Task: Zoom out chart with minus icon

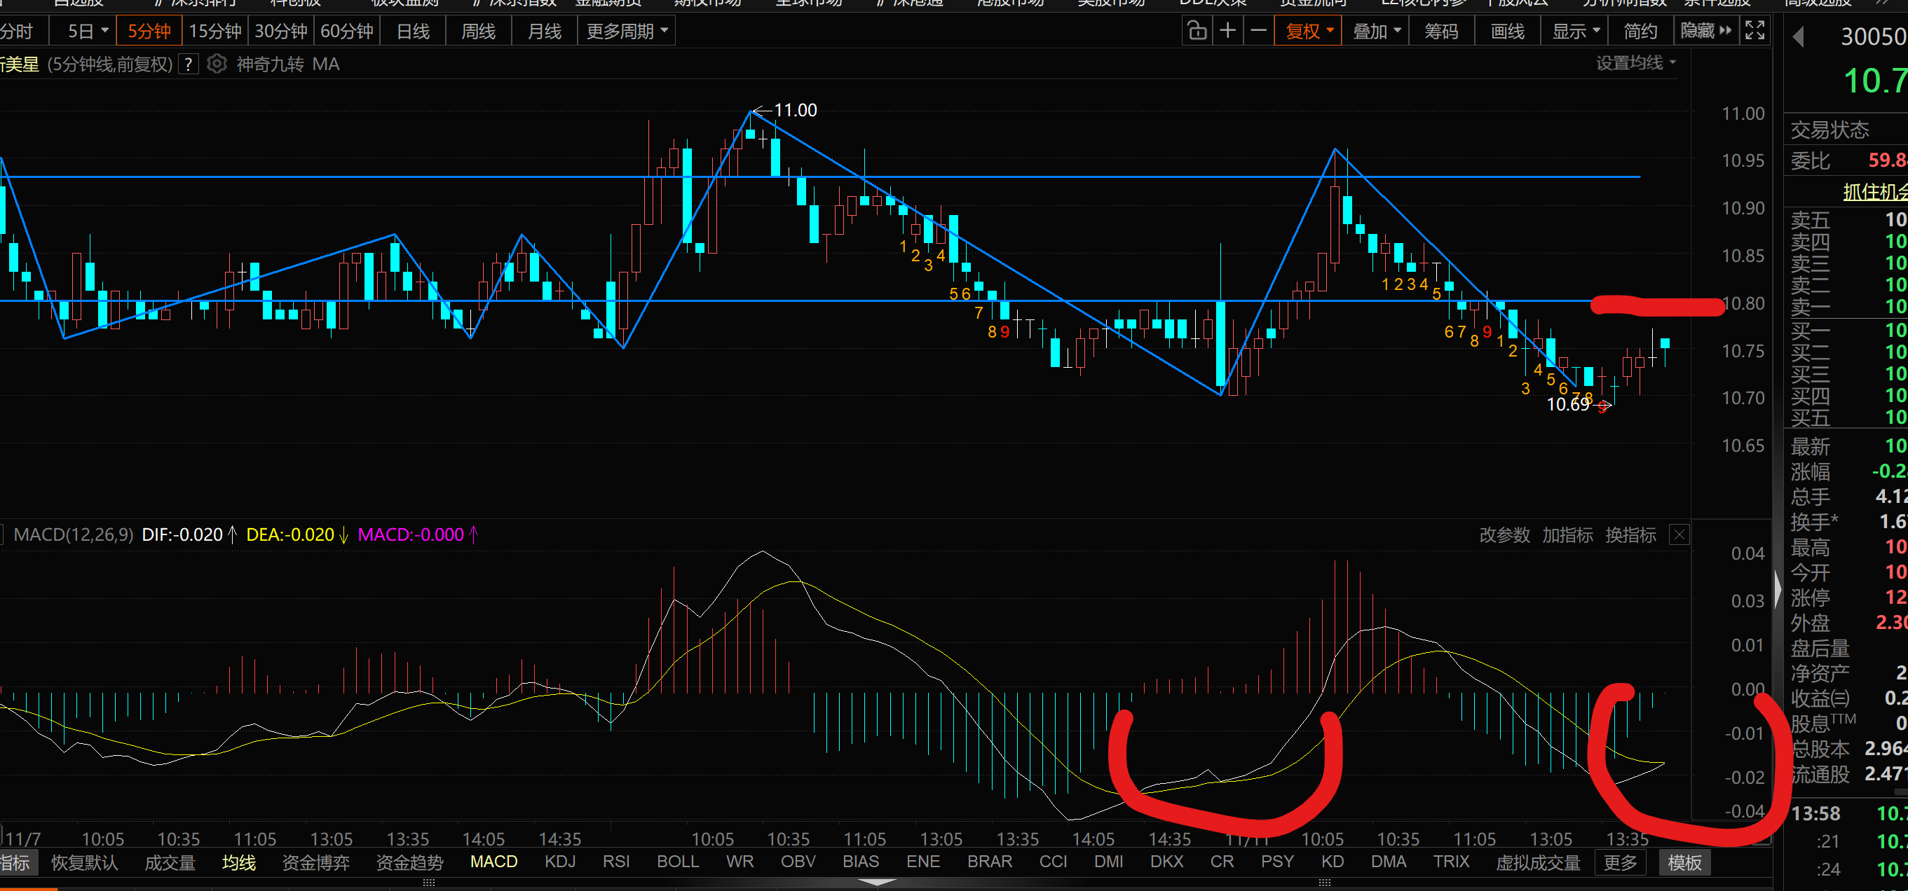Action: click(1258, 31)
